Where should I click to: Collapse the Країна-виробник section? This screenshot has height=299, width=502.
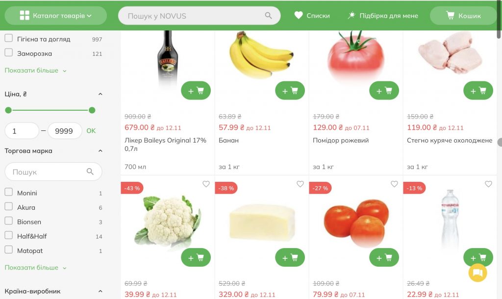(x=100, y=291)
